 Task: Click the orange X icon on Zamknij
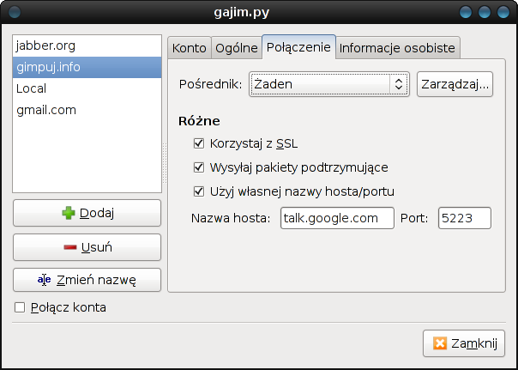pos(440,343)
